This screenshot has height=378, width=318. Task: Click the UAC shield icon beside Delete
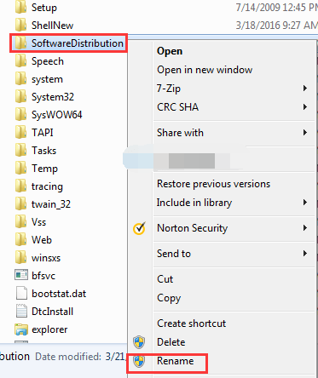point(139,342)
